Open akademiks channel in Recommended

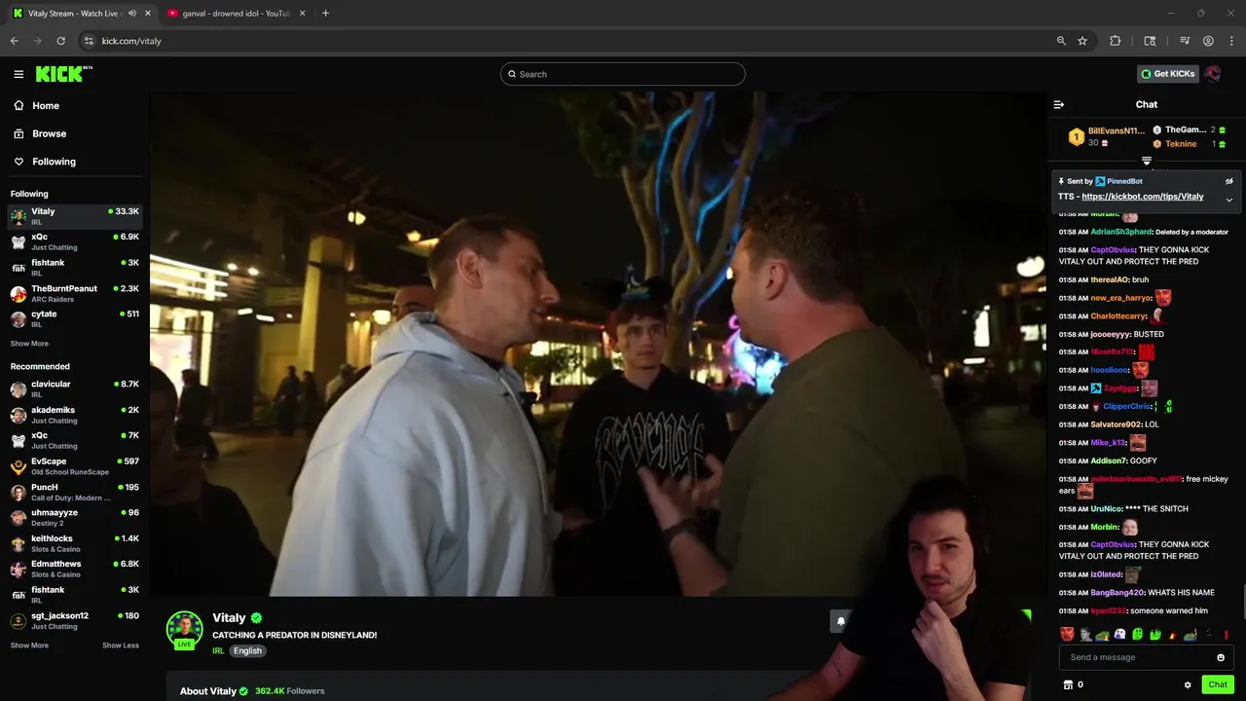[x=75, y=415]
